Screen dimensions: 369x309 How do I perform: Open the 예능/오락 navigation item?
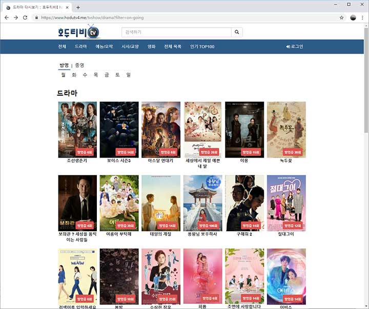pyautogui.click(x=104, y=47)
